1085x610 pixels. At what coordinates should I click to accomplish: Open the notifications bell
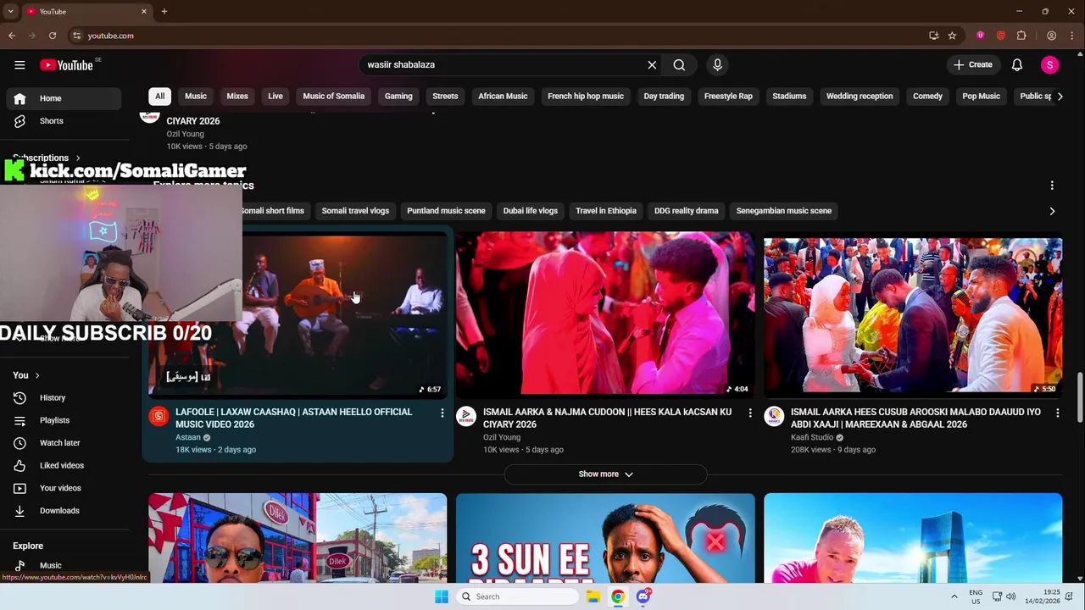1017,65
